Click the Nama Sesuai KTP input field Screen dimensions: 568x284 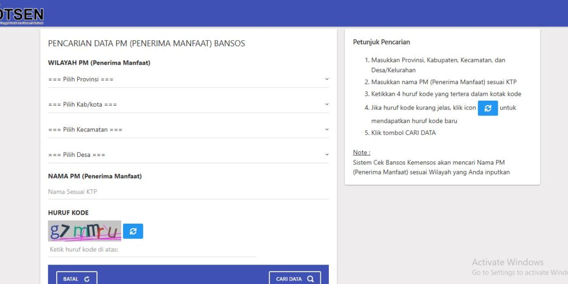[188, 192]
